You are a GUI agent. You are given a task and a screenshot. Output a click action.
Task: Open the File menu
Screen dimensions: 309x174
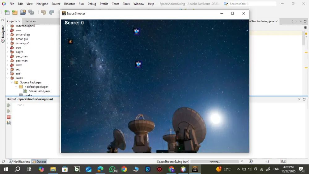point(12,4)
